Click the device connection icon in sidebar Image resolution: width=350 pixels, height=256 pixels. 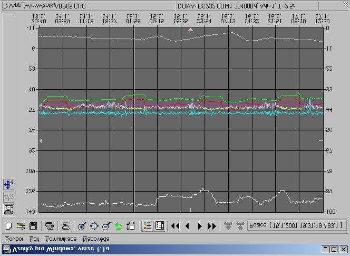9,210
